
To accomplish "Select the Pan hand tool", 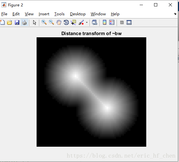I will 59,22.
